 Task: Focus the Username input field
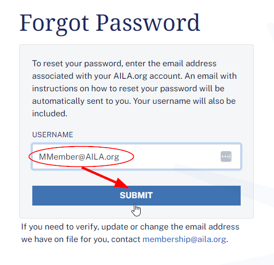(136, 156)
